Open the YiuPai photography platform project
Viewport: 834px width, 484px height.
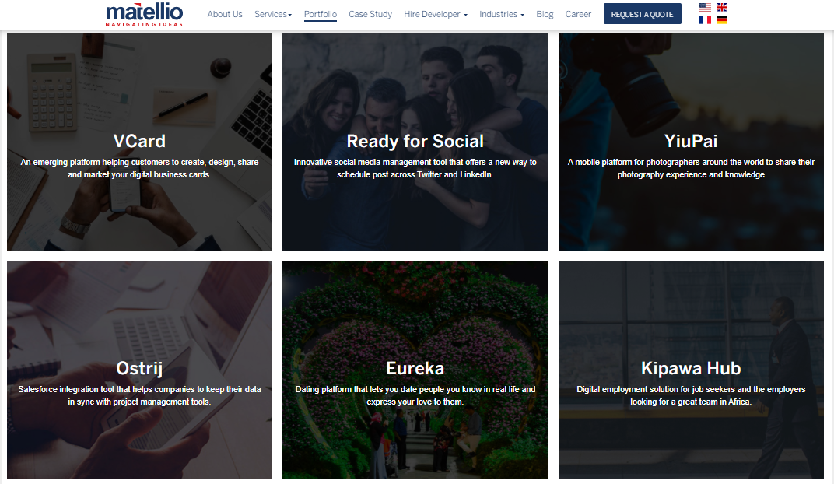pyautogui.click(x=691, y=142)
